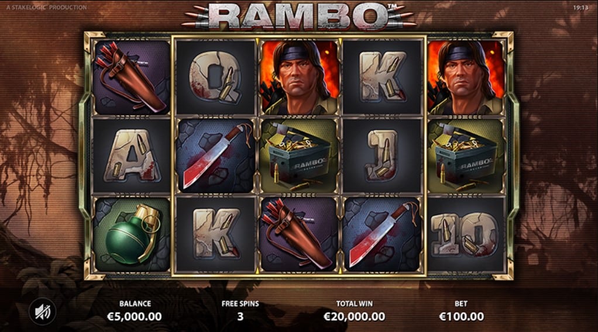The height and width of the screenshot is (332, 598).
Task: Click the Rambo portrait on the rightmost reel
Action: coord(466,77)
